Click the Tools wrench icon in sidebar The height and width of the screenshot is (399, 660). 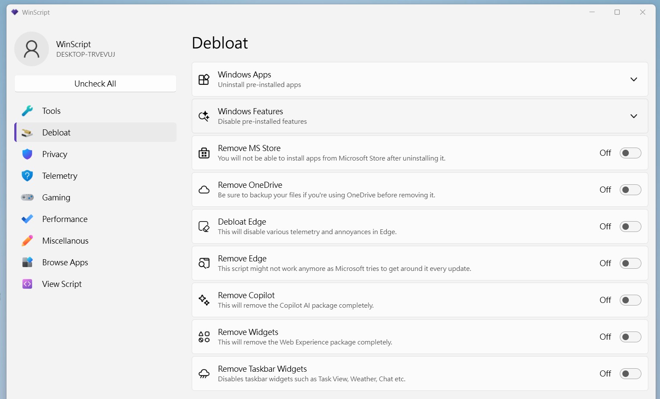pos(27,111)
